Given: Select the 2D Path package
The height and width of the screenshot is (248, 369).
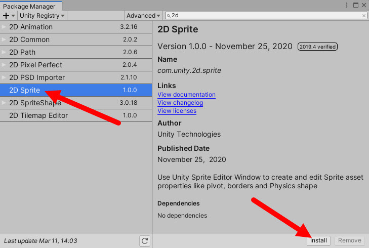Looking at the screenshot, I should pyautogui.click(x=76, y=52).
